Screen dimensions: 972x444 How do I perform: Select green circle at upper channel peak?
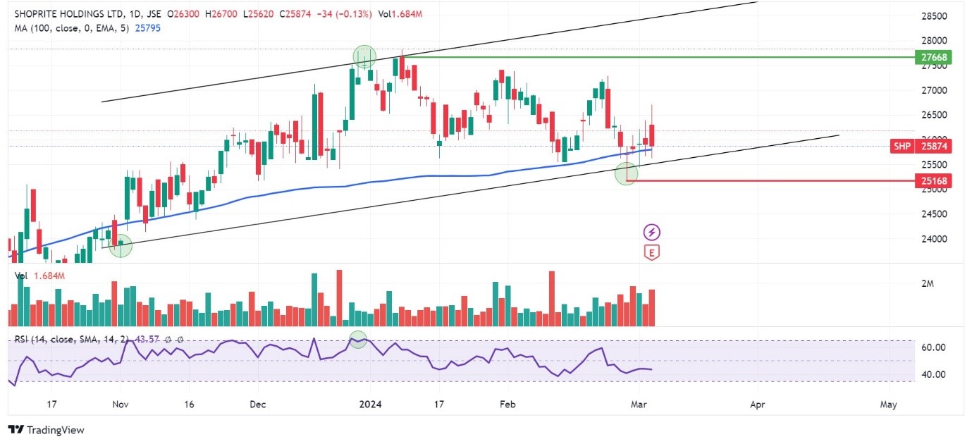(x=364, y=56)
